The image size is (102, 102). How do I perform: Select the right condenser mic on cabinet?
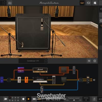[42, 24]
